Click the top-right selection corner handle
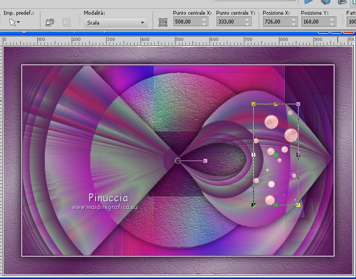356x279 pixels. (298, 103)
